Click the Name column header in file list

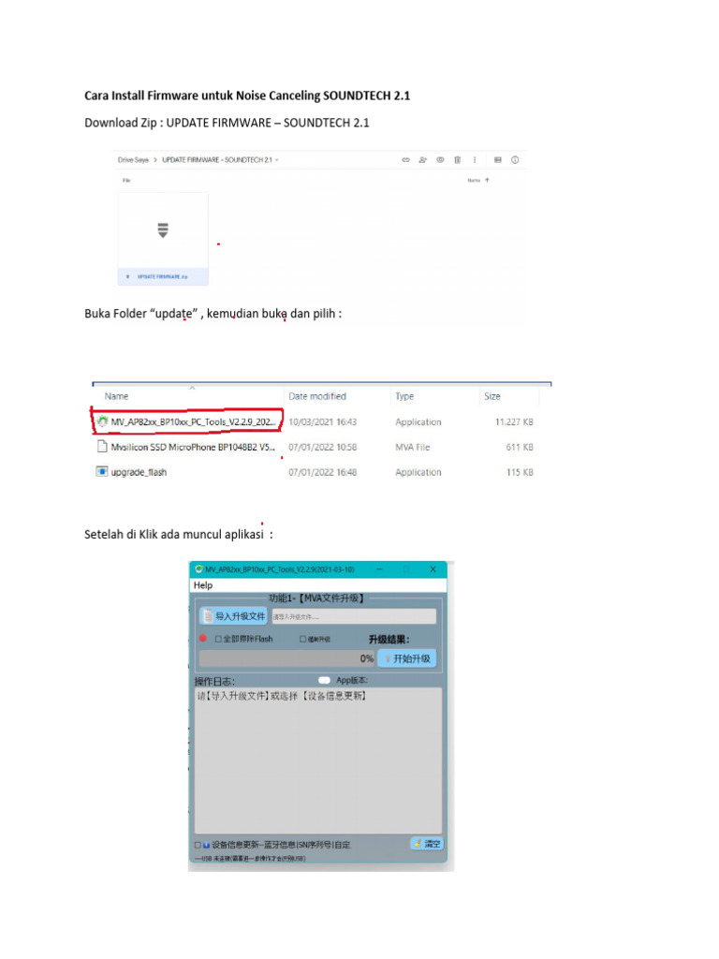pos(116,396)
